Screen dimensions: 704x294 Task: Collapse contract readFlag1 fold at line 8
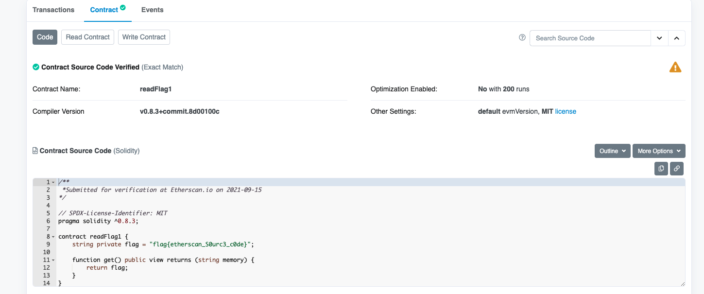tap(53, 237)
